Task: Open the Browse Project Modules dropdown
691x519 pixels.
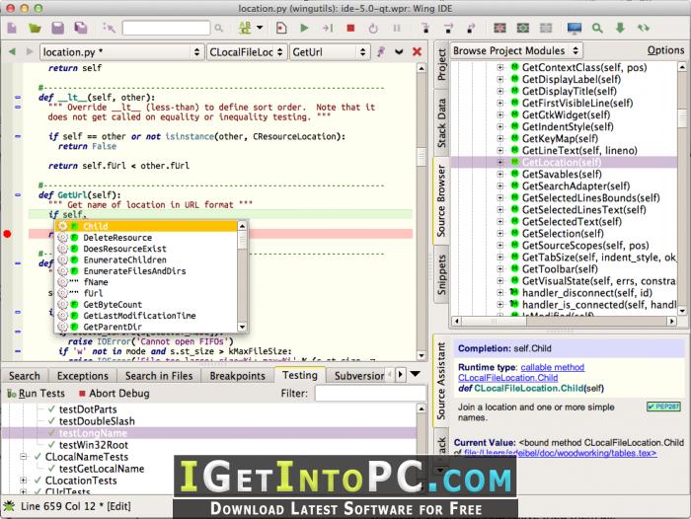Action: (516, 50)
